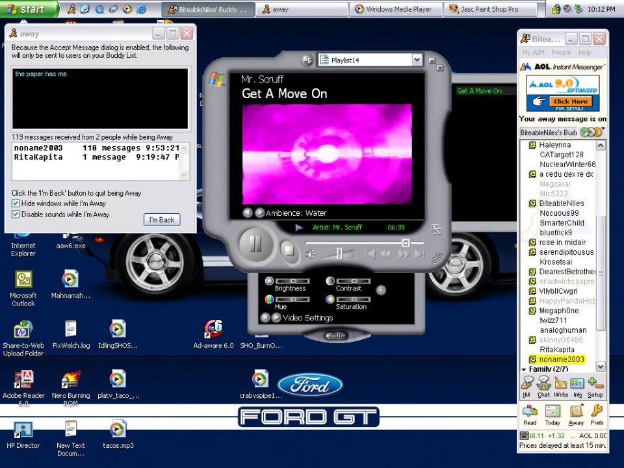This screenshot has width=624, height=468.
Task: Click the Info icon in AIM
Action: [577, 387]
